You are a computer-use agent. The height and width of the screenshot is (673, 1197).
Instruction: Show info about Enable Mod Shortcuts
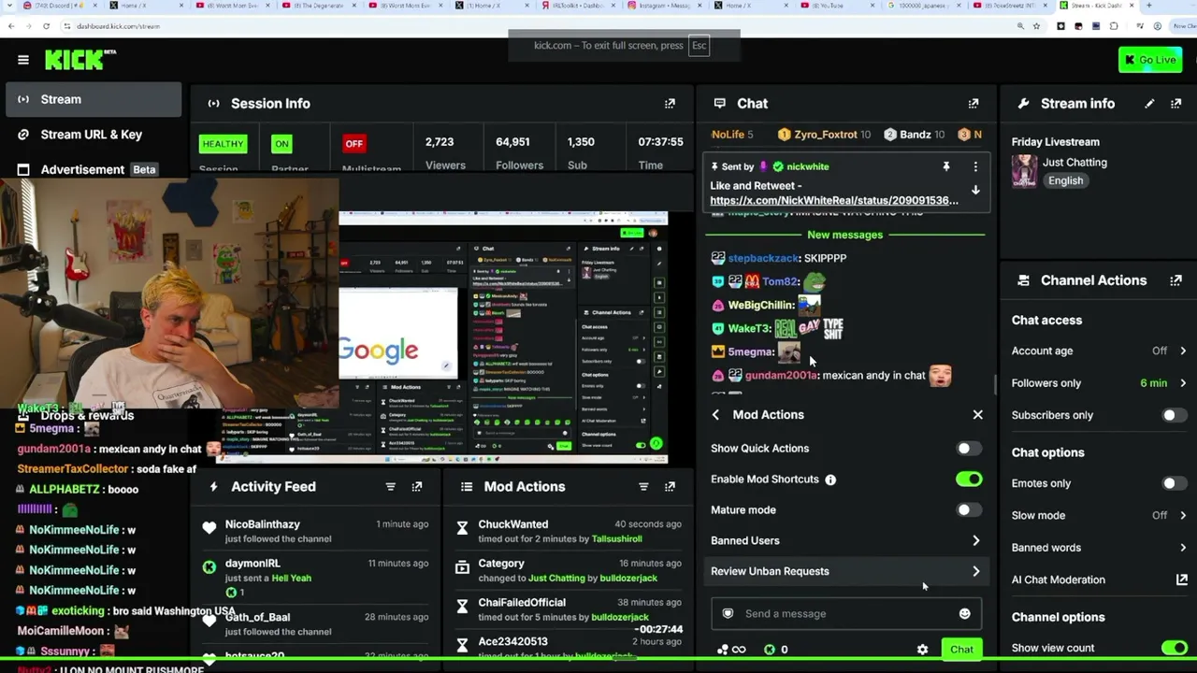(x=830, y=480)
